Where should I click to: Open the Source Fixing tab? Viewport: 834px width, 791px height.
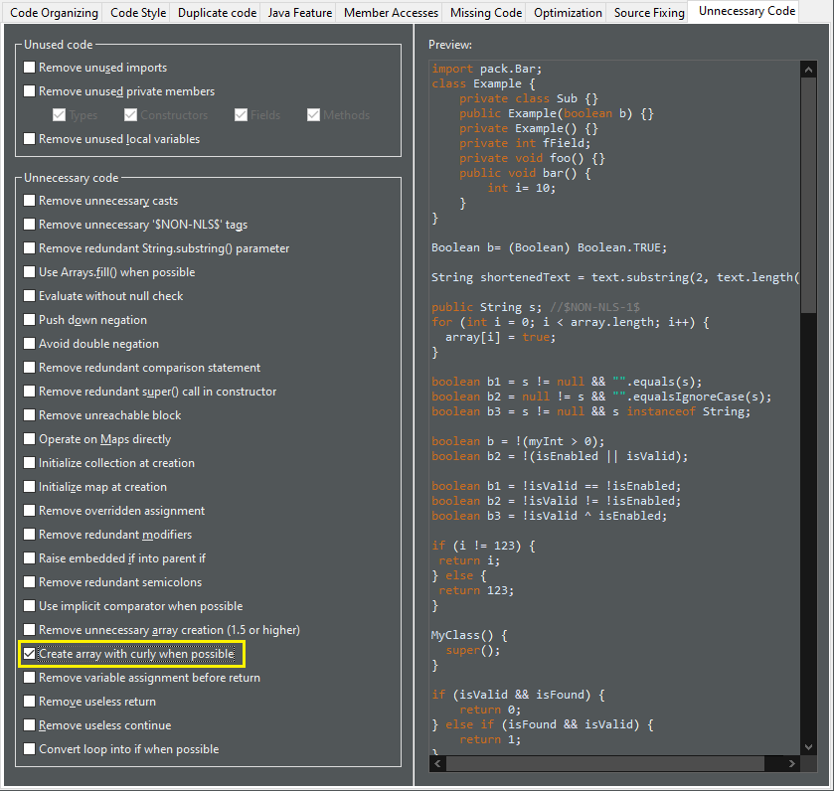point(649,13)
